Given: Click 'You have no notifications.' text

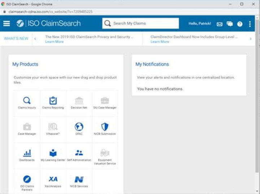Looking at the screenshot, I should tap(160, 89).
